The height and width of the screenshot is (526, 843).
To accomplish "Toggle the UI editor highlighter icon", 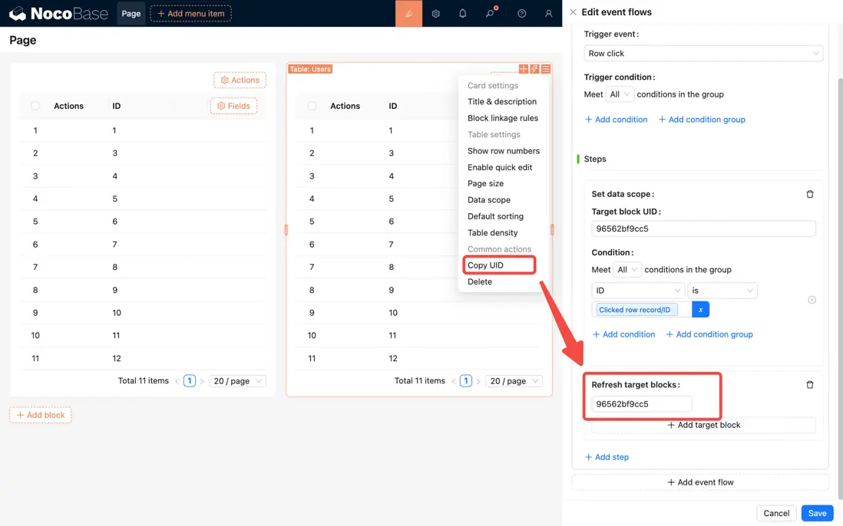I will 408,14.
